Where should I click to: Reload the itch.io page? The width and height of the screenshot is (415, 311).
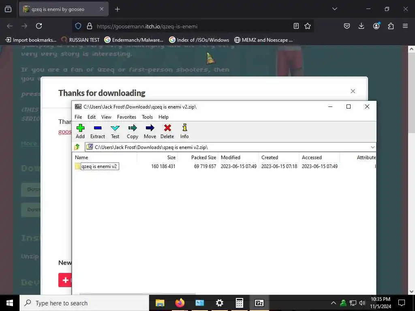(x=39, y=26)
